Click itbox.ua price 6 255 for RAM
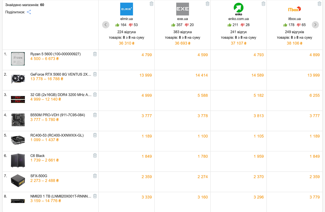 [x=315, y=95]
